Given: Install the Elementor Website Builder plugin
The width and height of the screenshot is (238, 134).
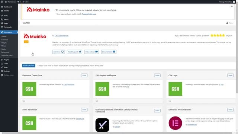Looking at the screenshot, I should 230,109.
